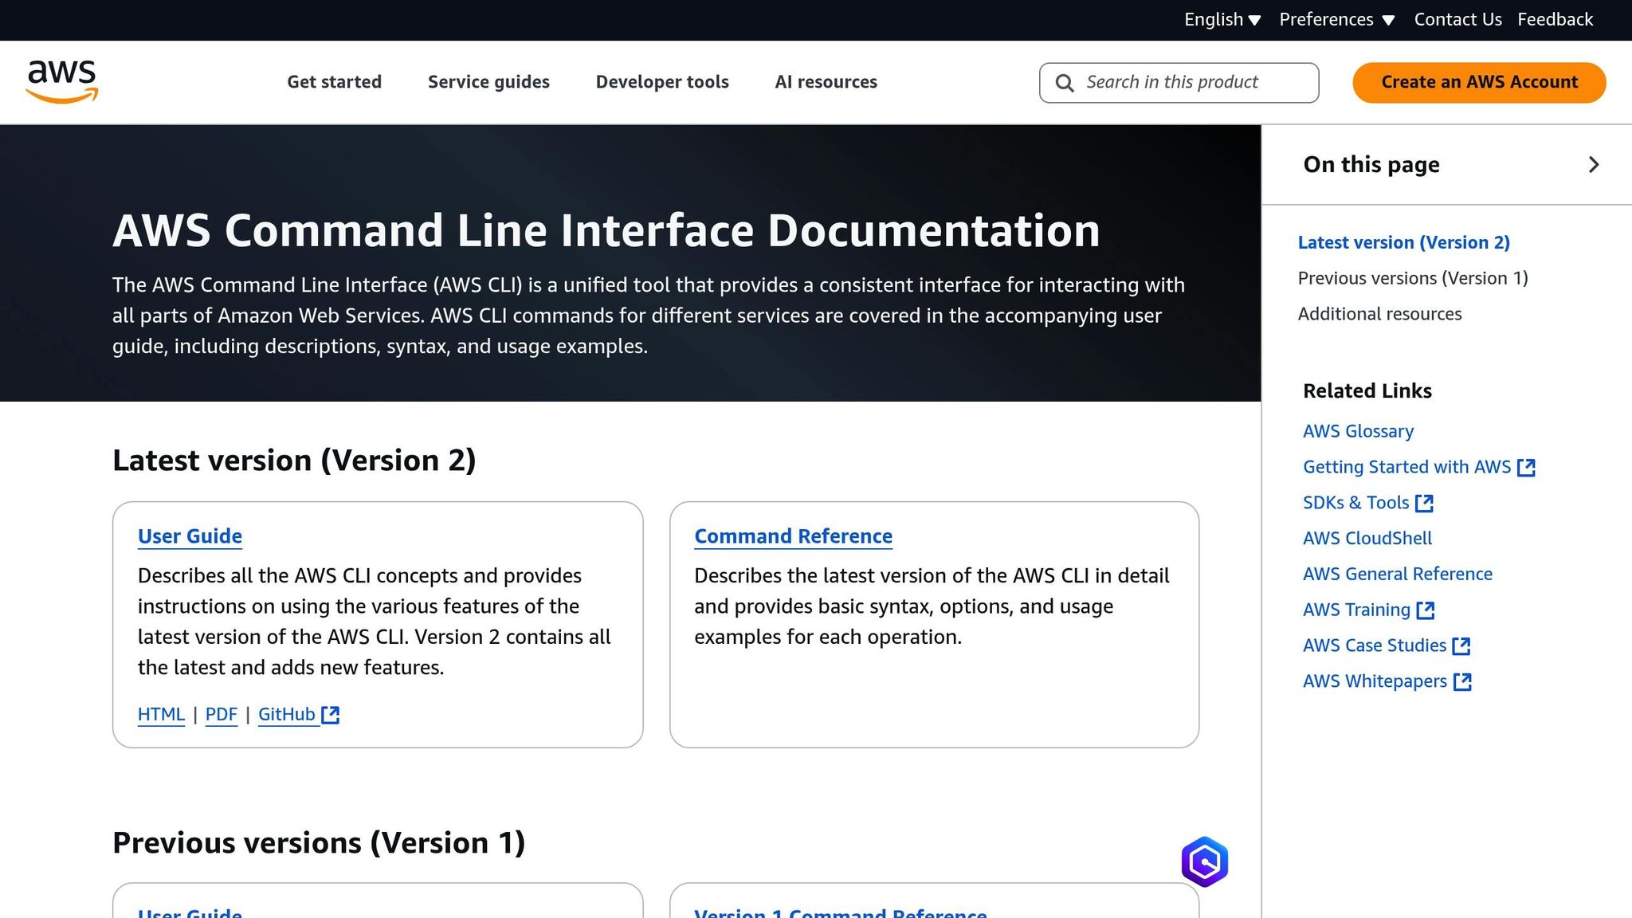Click Create an AWS Account button
This screenshot has width=1632, height=918.
[x=1479, y=83]
